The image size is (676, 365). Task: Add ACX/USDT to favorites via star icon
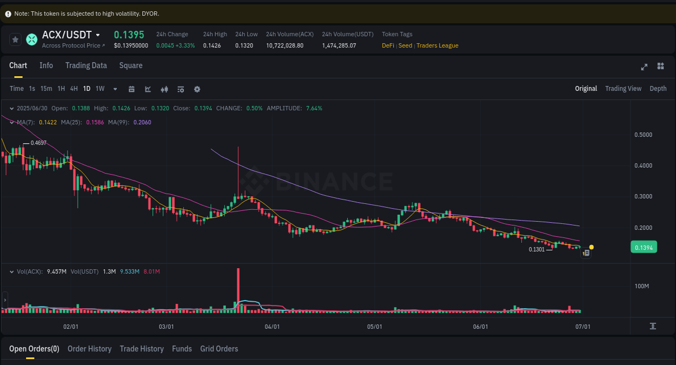coord(15,39)
